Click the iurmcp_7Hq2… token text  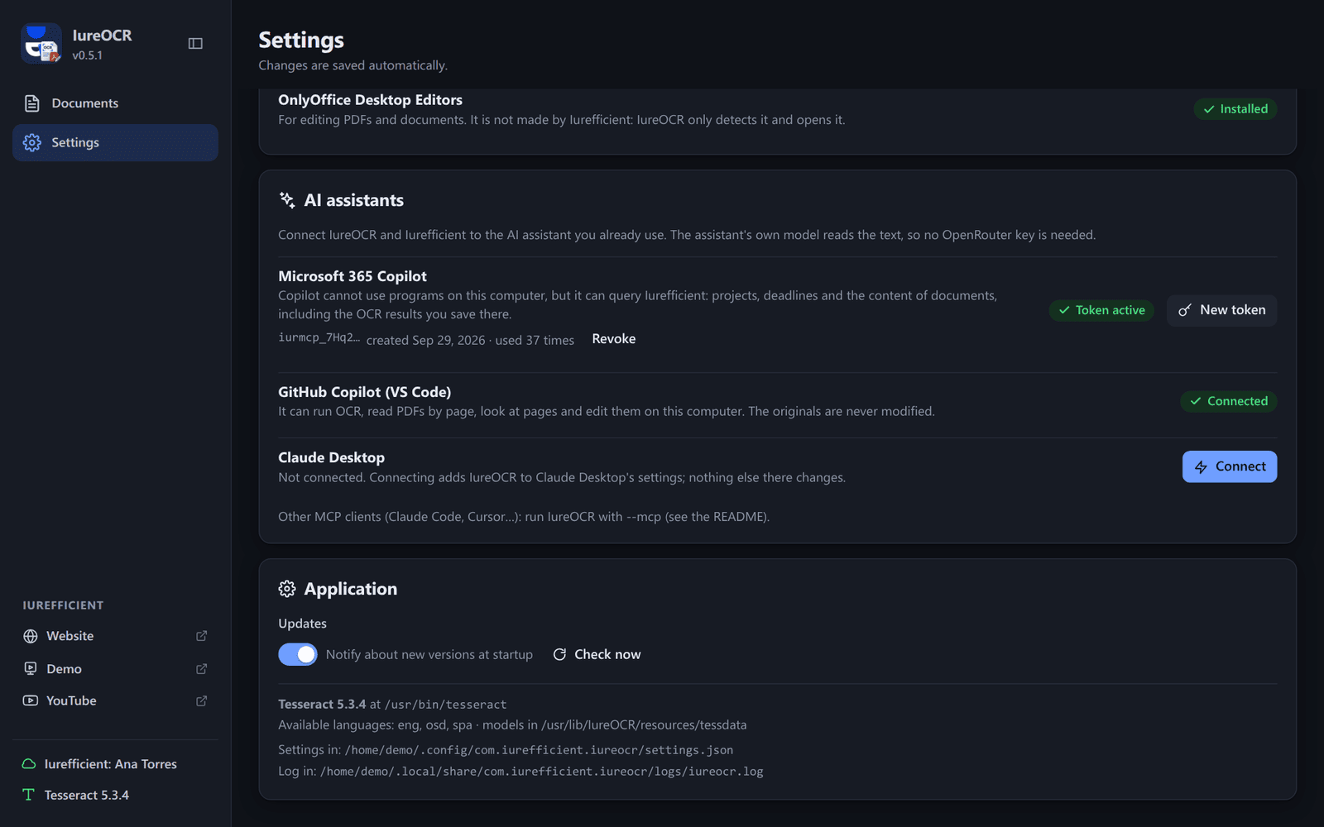click(319, 337)
